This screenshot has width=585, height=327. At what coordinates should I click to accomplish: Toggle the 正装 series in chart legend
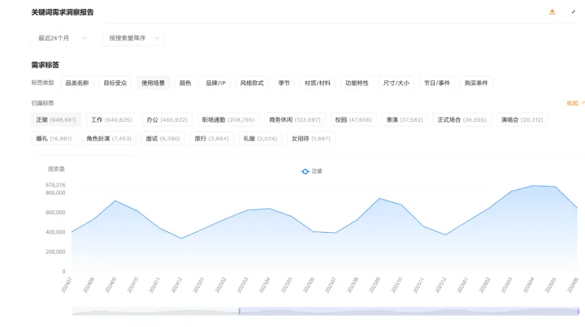click(x=311, y=171)
